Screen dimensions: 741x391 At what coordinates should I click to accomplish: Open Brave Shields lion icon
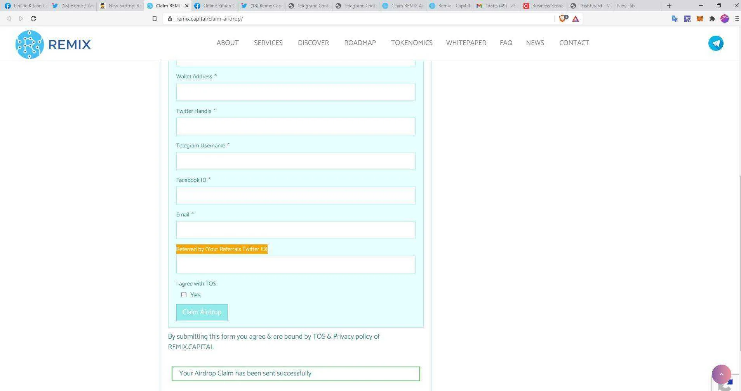(x=562, y=18)
